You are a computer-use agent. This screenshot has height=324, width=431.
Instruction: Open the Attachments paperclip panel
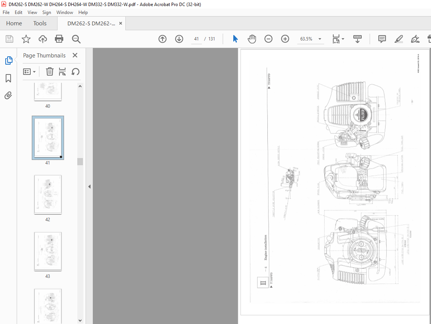pos(8,96)
